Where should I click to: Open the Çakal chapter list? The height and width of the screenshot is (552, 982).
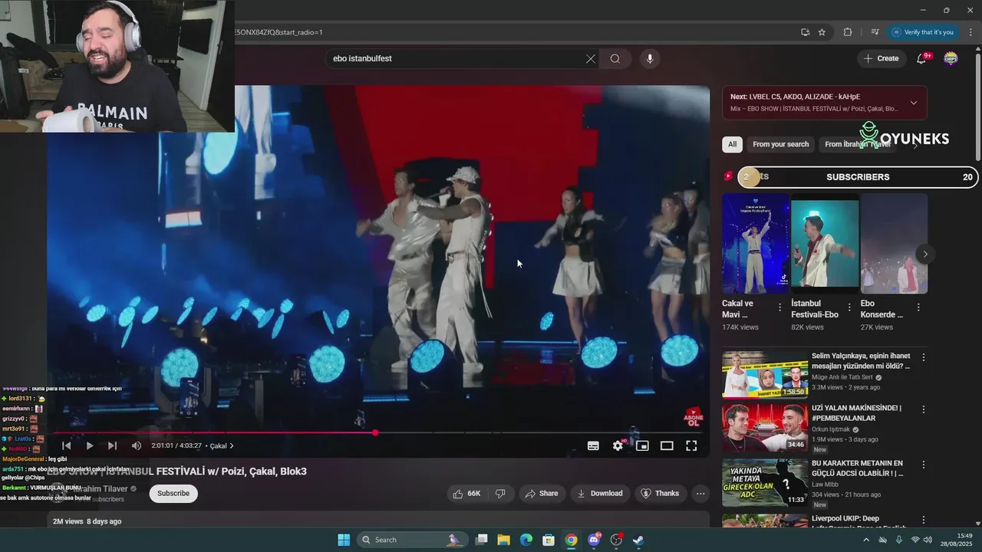pyautogui.click(x=222, y=445)
